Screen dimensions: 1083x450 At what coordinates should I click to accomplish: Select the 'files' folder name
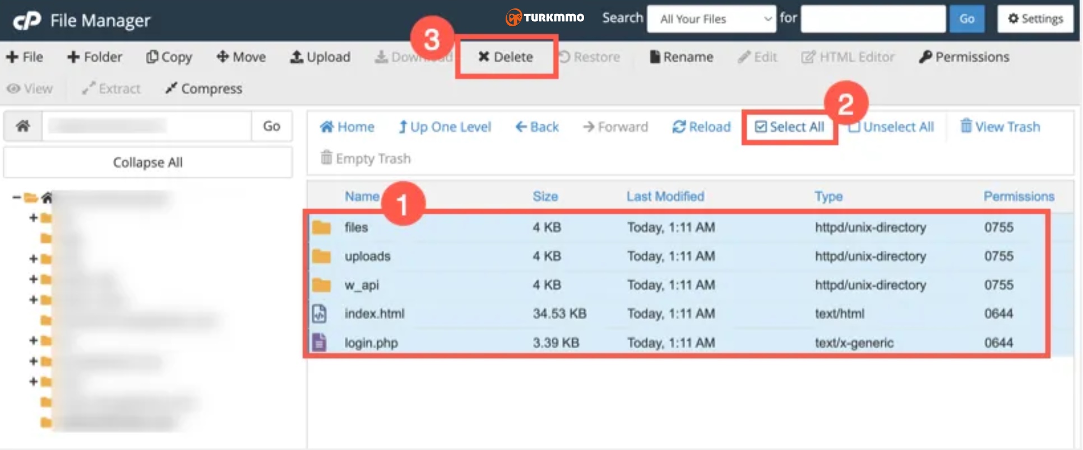(356, 227)
